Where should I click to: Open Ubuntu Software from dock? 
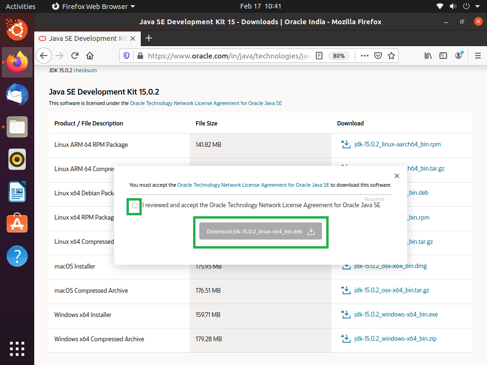(17, 223)
